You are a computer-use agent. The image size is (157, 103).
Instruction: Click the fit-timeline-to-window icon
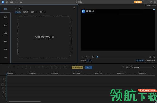(x=127, y=67)
